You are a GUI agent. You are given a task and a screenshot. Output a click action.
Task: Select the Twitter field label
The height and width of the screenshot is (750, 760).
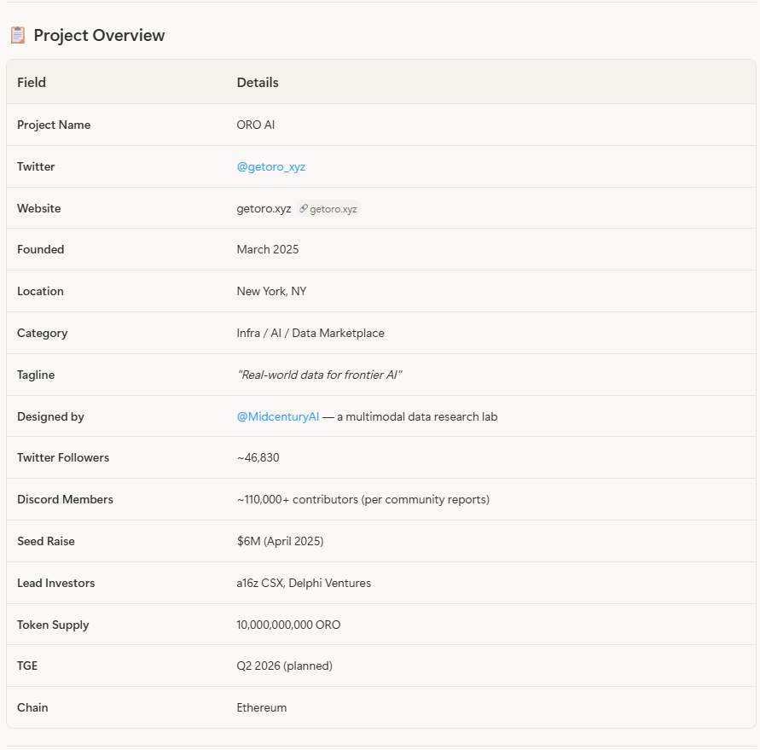[36, 166]
